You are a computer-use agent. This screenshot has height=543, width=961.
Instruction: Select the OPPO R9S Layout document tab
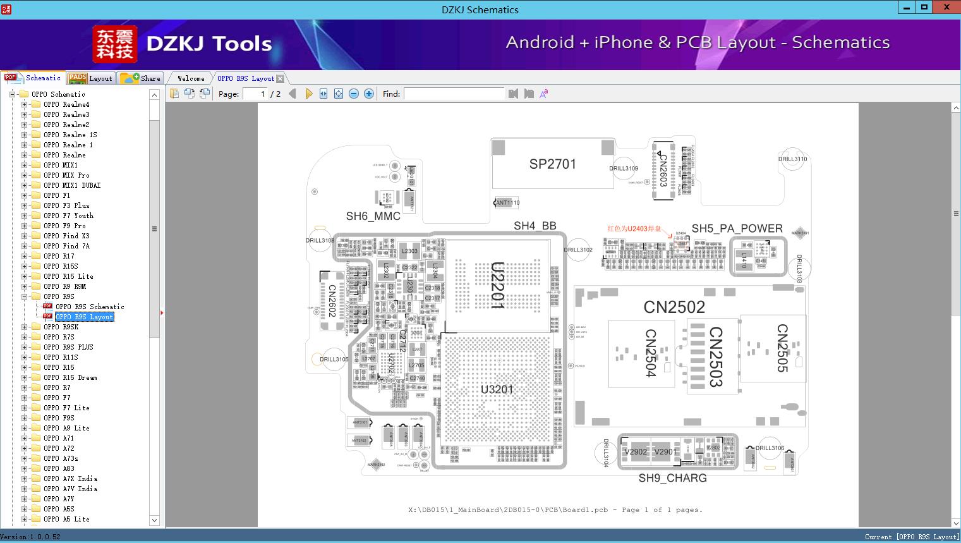246,78
